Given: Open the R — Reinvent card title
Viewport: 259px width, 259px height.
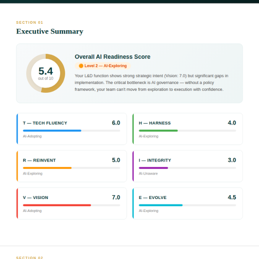Looking at the screenshot, I should [39, 160].
